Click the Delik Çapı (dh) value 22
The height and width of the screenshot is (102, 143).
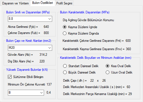coord(92,81)
